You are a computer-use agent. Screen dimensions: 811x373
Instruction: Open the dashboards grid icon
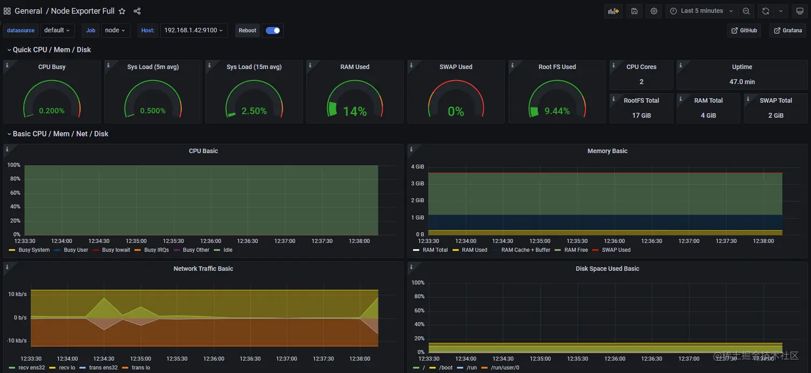(7, 11)
